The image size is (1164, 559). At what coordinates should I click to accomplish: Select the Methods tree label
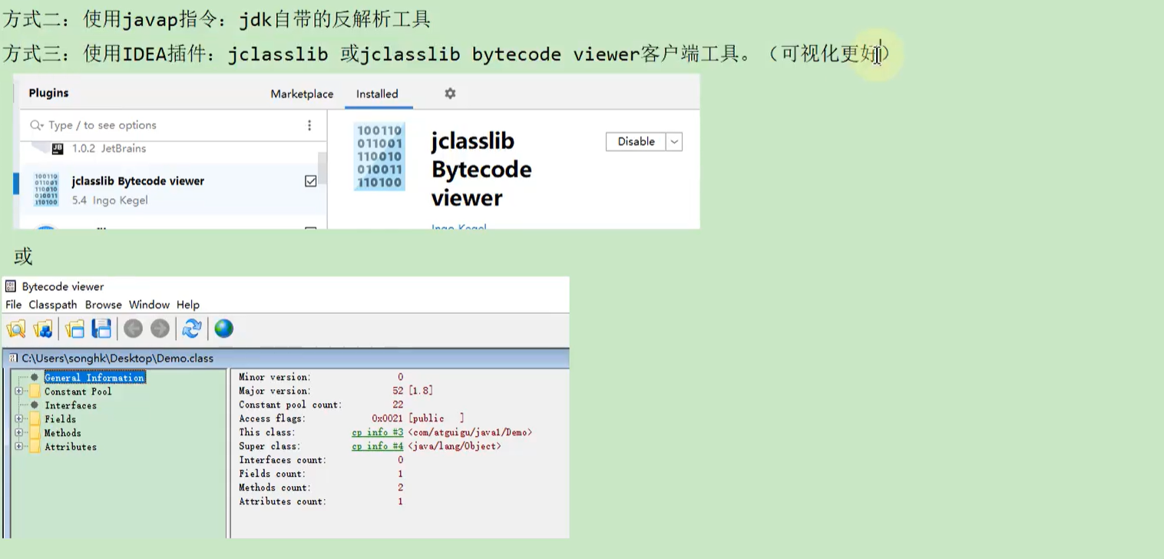click(62, 433)
